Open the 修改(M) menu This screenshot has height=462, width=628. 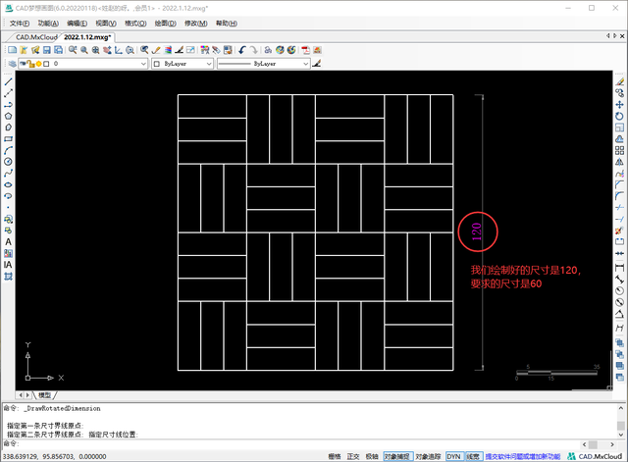[196, 24]
